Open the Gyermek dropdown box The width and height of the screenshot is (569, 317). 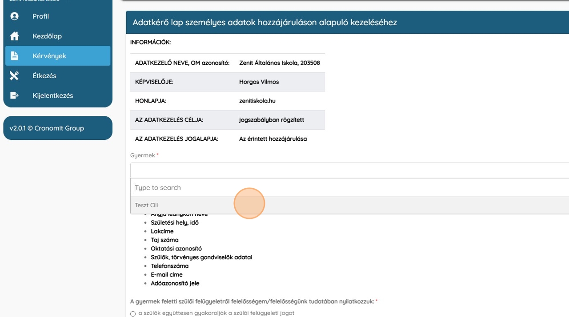pos(349,170)
